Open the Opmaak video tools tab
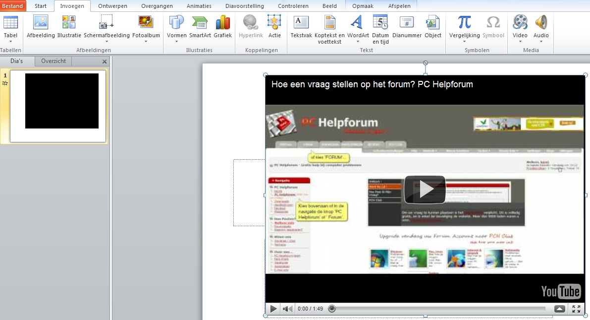The image size is (590, 320). pos(363,6)
